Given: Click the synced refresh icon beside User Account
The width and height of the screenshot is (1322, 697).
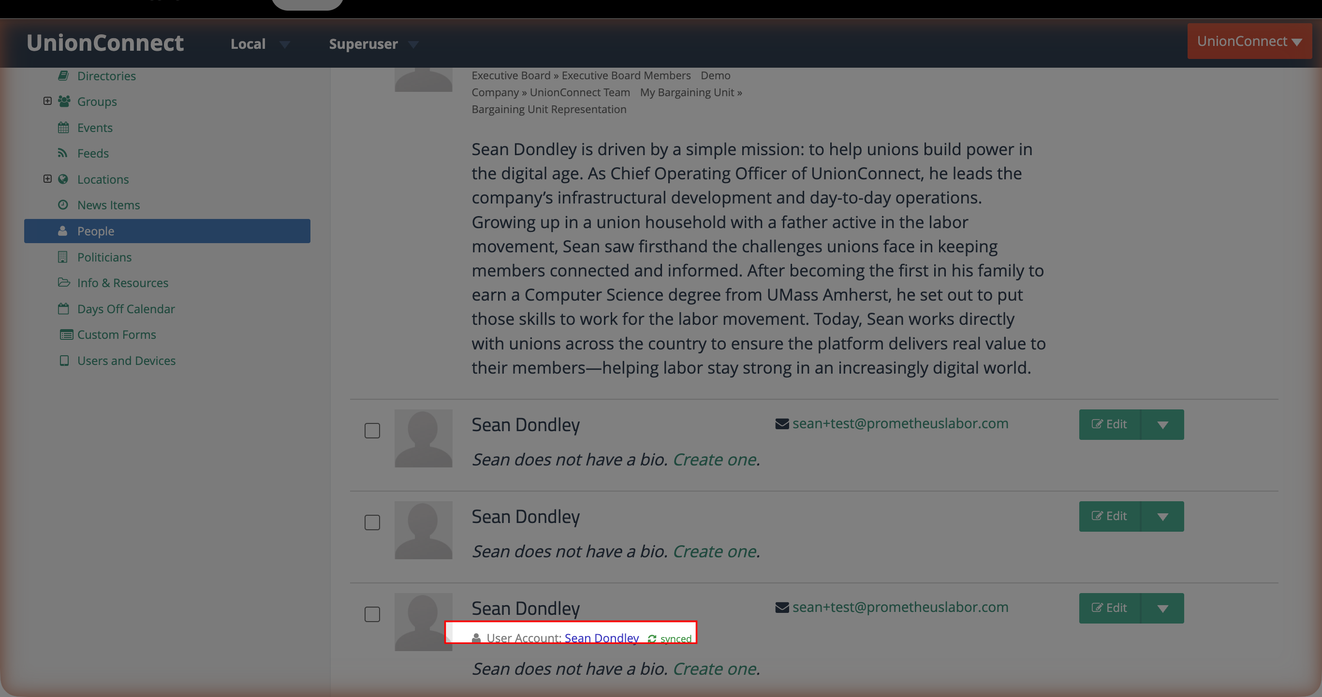Looking at the screenshot, I should [652, 639].
